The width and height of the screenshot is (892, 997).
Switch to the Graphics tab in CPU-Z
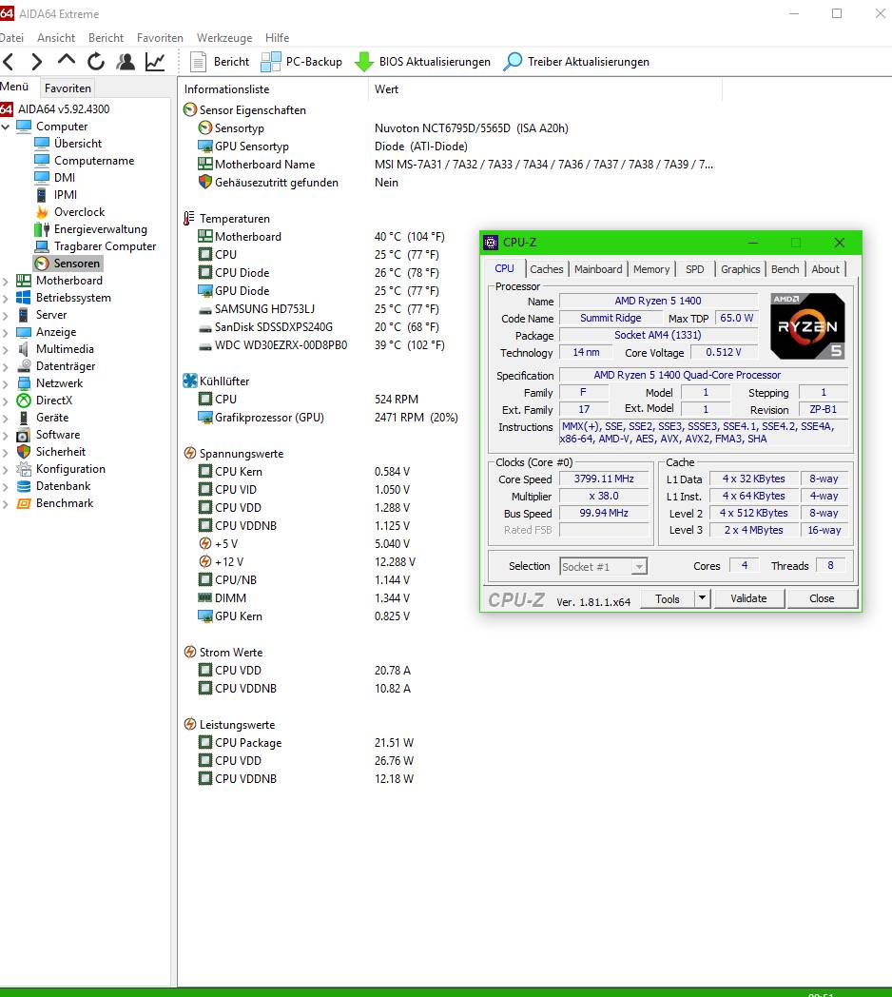pos(740,269)
